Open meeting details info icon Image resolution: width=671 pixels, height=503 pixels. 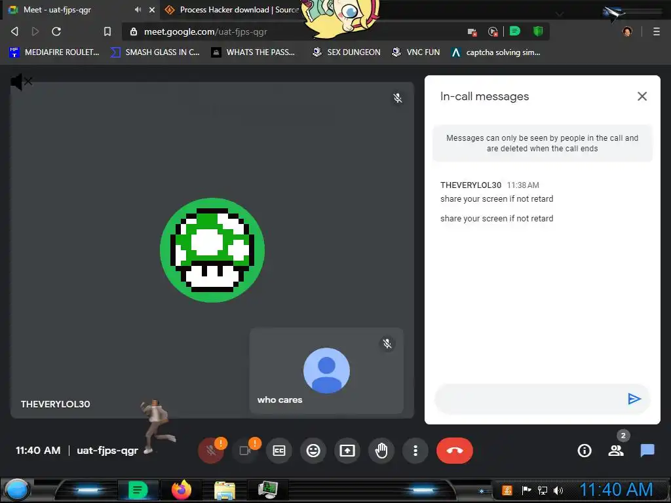tap(585, 451)
